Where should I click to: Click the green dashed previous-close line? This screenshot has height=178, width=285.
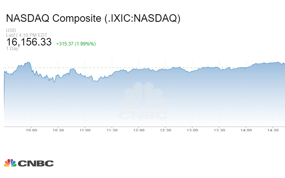[99, 68]
